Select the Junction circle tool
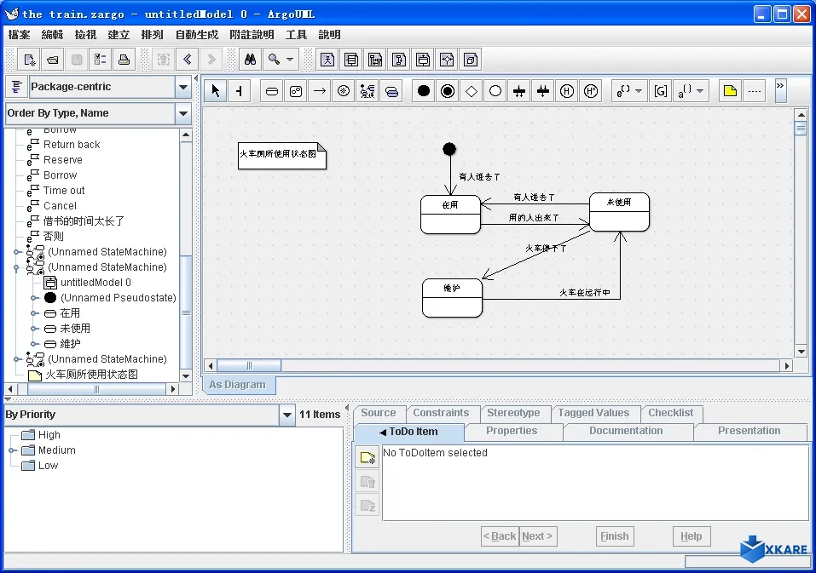Image resolution: width=816 pixels, height=573 pixels. 495,91
